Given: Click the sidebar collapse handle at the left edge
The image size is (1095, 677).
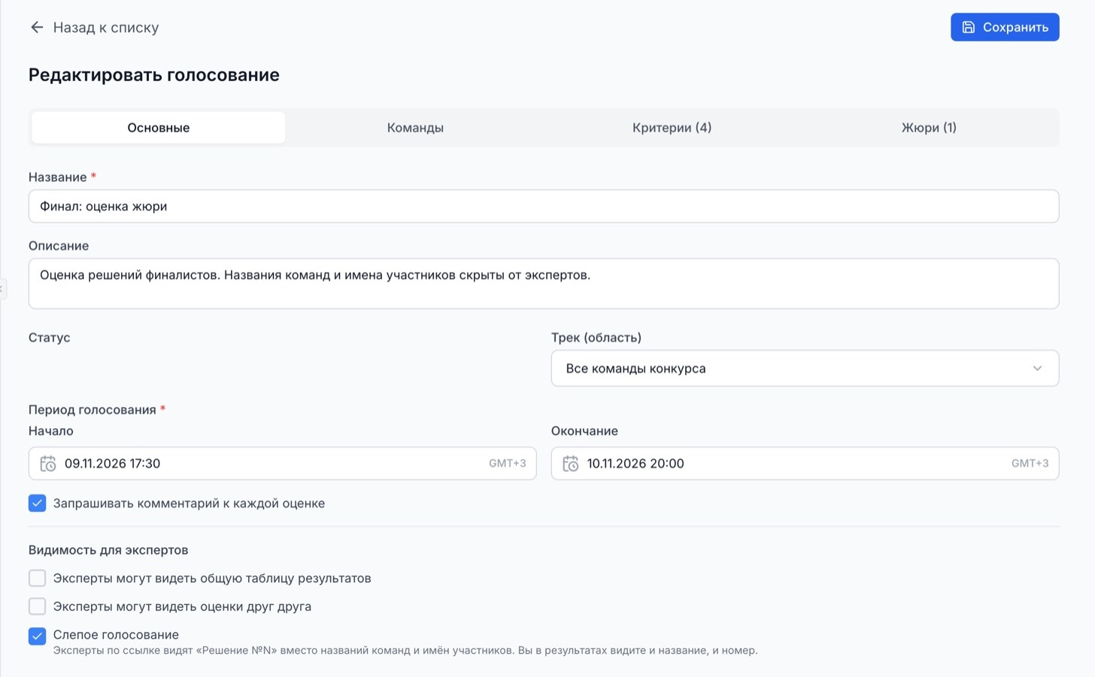Looking at the screenshot, I should point(2,289).
